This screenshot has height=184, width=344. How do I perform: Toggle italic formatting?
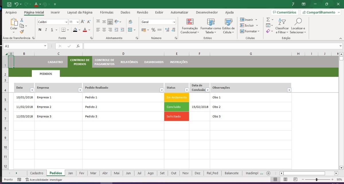[46, 30]
